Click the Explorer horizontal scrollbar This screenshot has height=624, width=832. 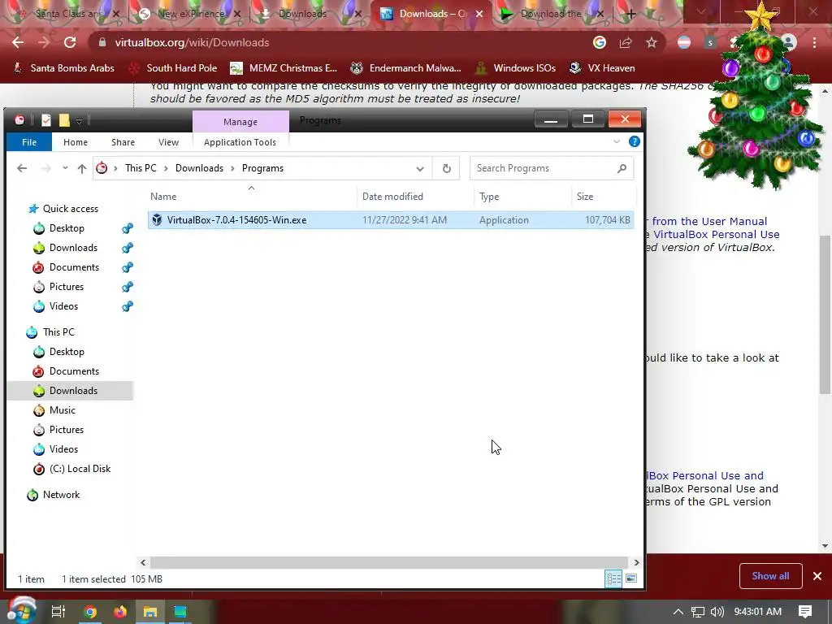(389, 562)
